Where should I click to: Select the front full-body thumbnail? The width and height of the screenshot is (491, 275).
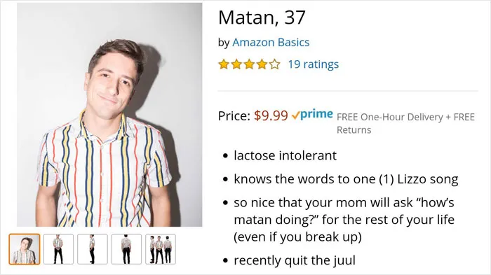pyautogui.click(x=58, y=249)
